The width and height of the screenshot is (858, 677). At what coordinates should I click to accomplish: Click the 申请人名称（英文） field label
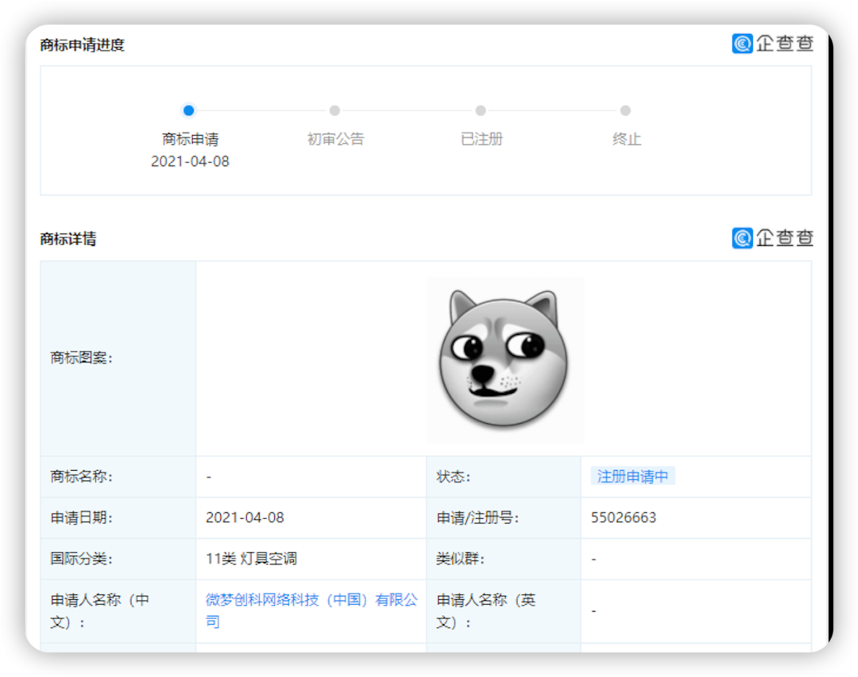pyautogui.click(x=486, y=610)
